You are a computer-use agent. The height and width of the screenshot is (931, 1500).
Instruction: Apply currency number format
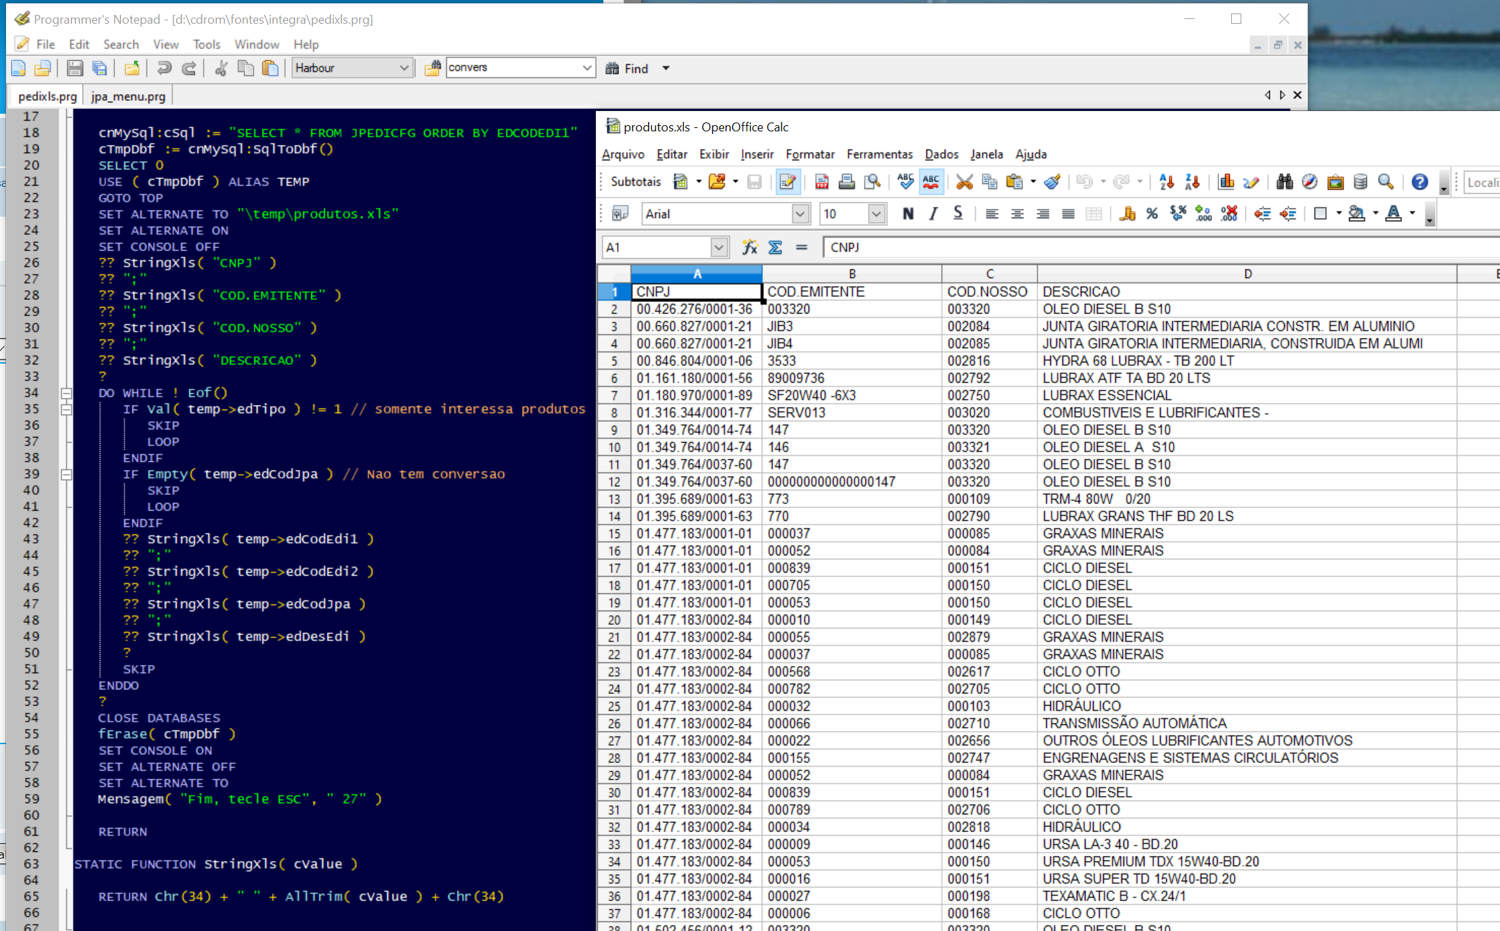click(1127, 214)
